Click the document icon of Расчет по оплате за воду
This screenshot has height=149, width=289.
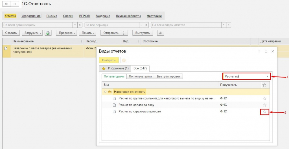tap(115, 105)
